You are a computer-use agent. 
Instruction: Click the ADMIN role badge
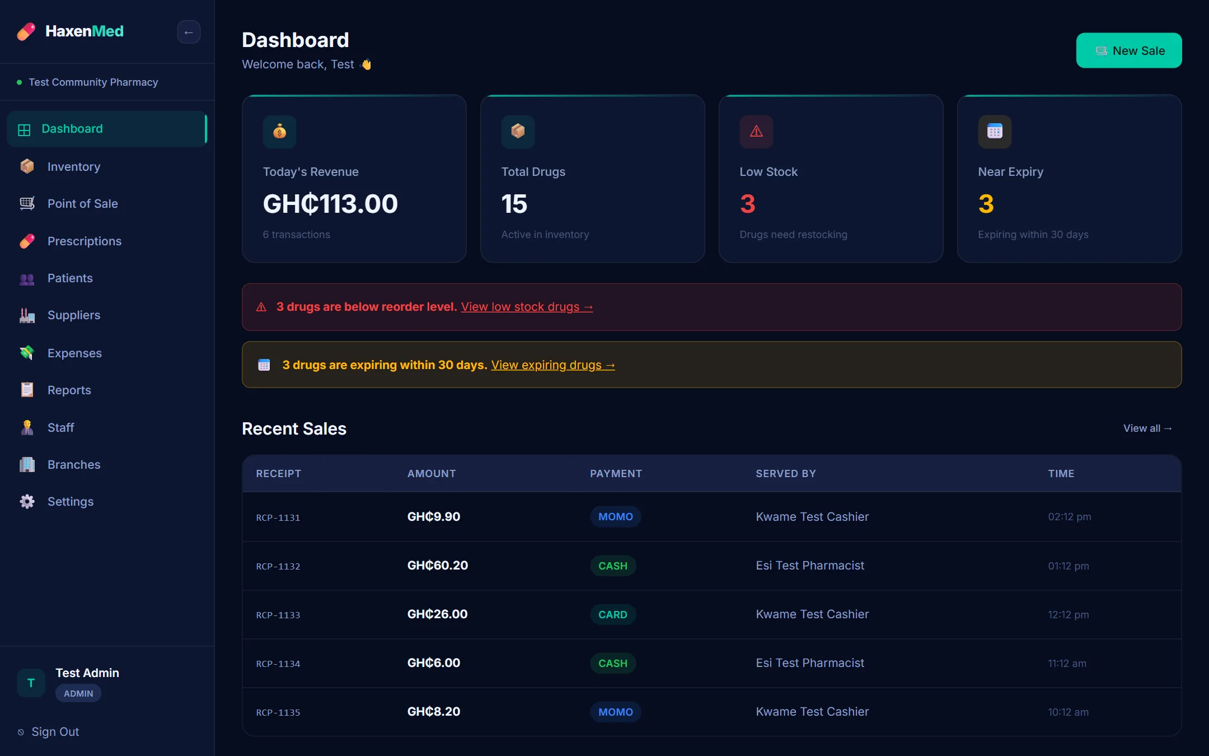coord(78,693)
